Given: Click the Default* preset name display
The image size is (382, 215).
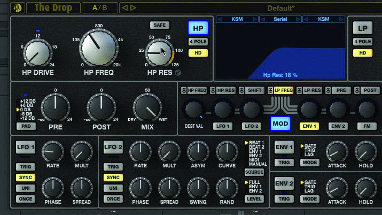Looking at the screenshot, I should click(280, 8).
